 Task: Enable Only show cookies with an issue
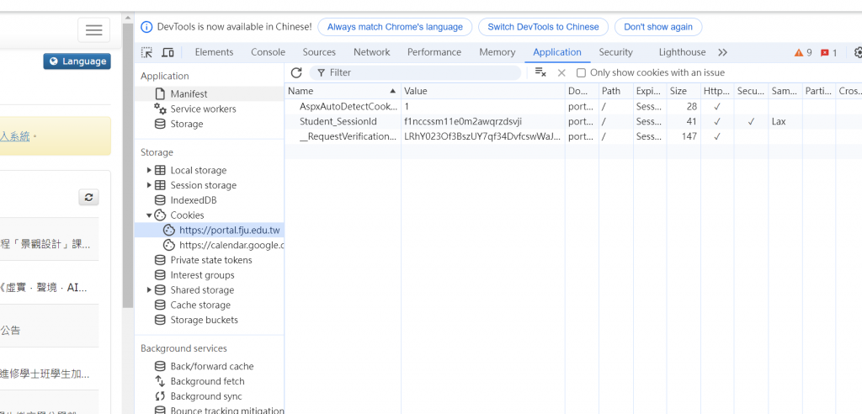click(x=581, y=72)
